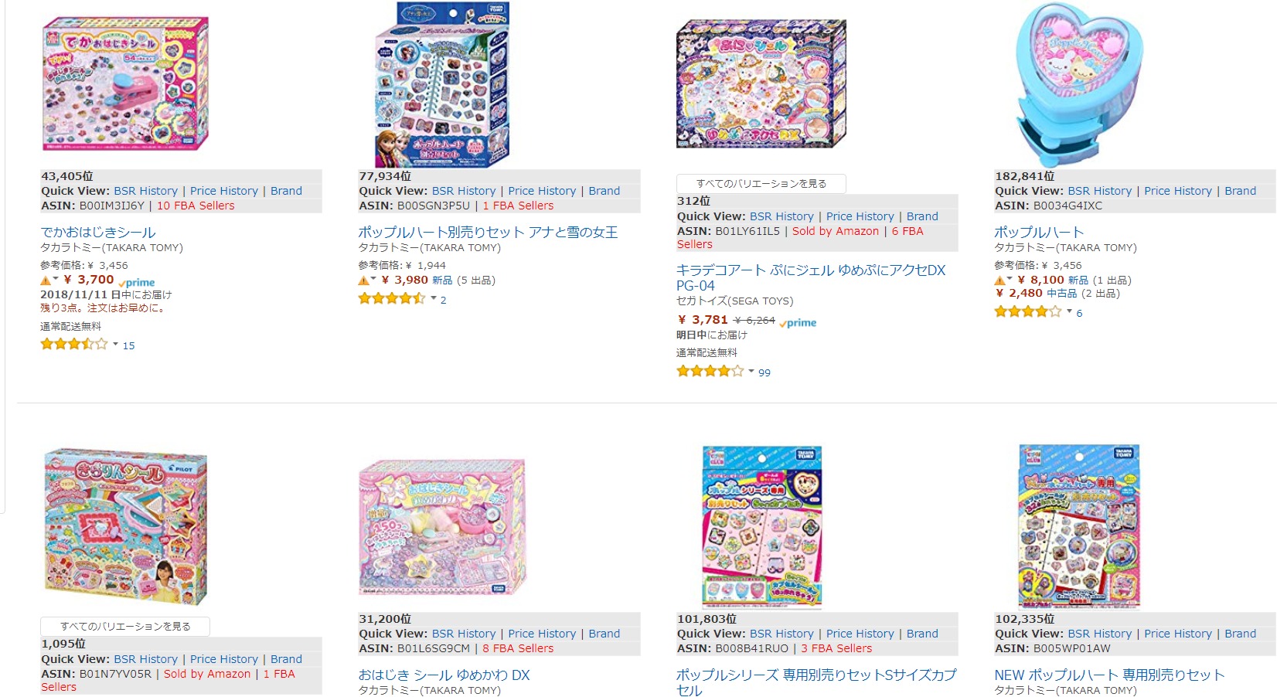Click prime badge next to ¥3,700
The height and width of the screenshot is (697, 1277).
[137, 283]
